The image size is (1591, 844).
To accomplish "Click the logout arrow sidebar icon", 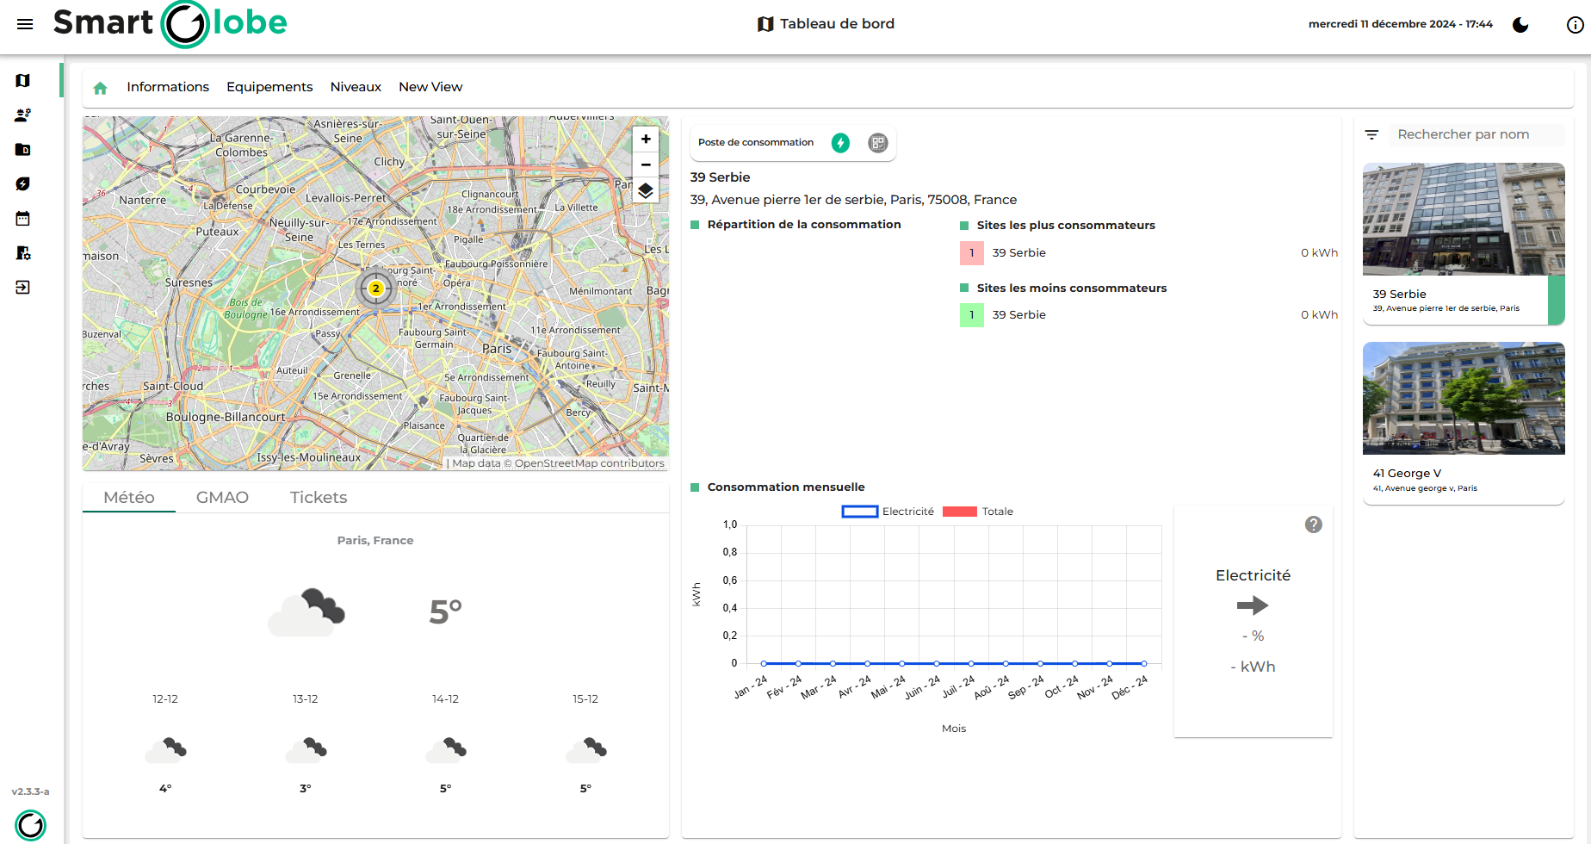I will click(23, 288).
